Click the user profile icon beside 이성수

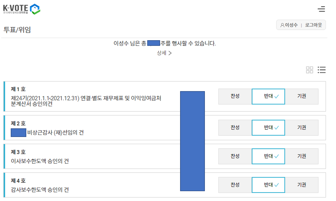click(x=282, y=25)
